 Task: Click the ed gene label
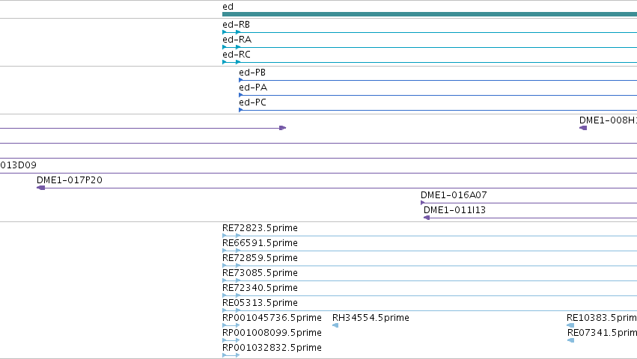(x=228, y=7)
